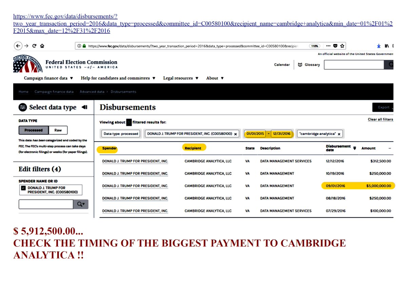The image size is (407, 286).
Task: Click Campaign finance data breadcrumb
Action: (x=54, y=92)
